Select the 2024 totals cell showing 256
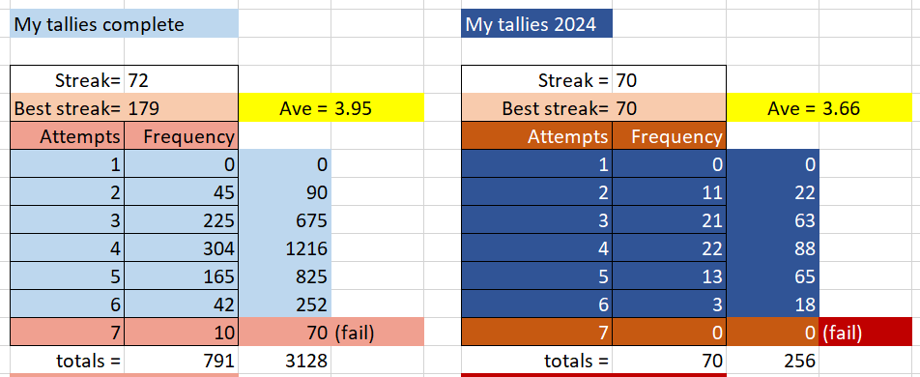 tap(773, 360)
